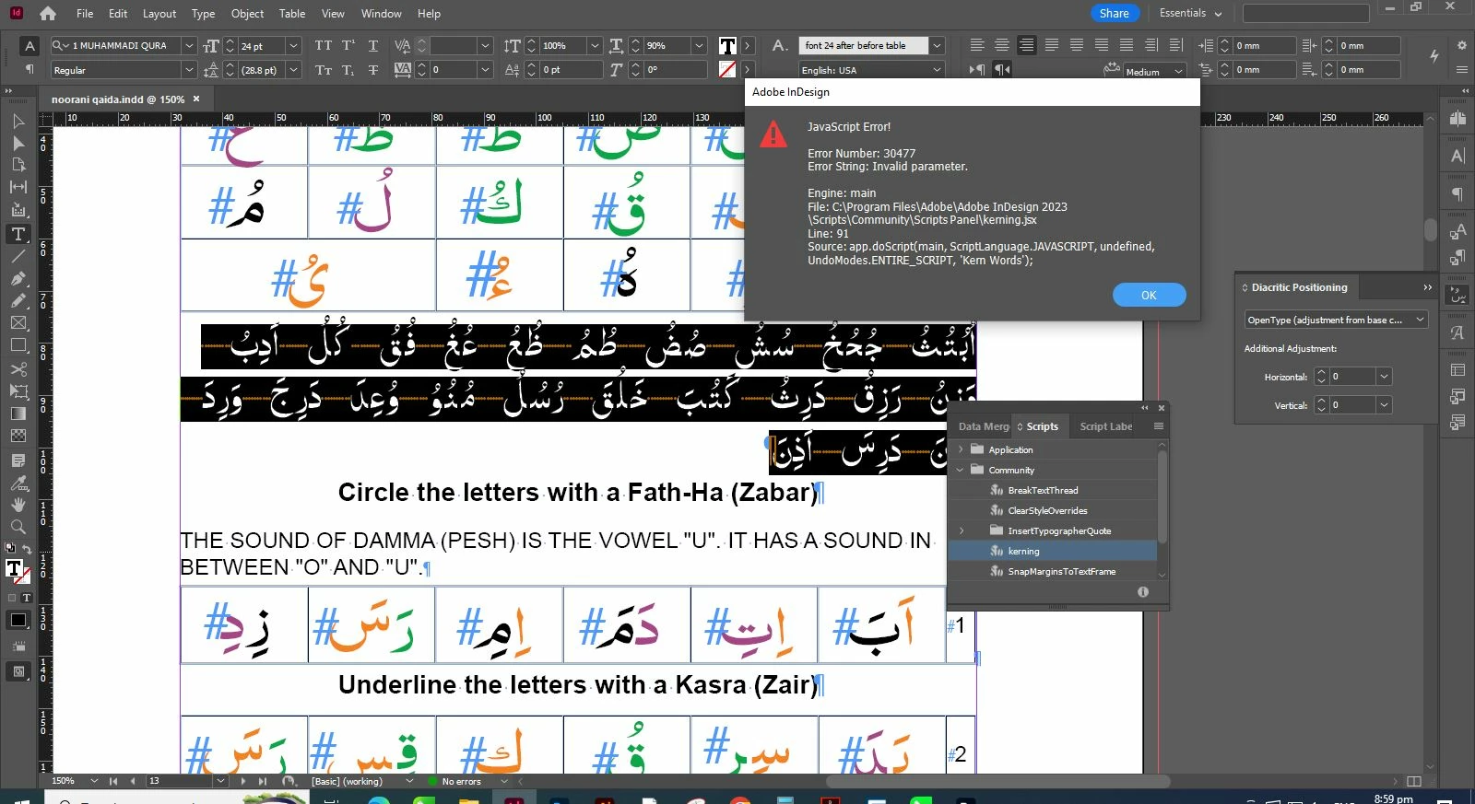Go to InDesign Home screen
Viewport: 1475px width, 804px height.
coord(48,13)
